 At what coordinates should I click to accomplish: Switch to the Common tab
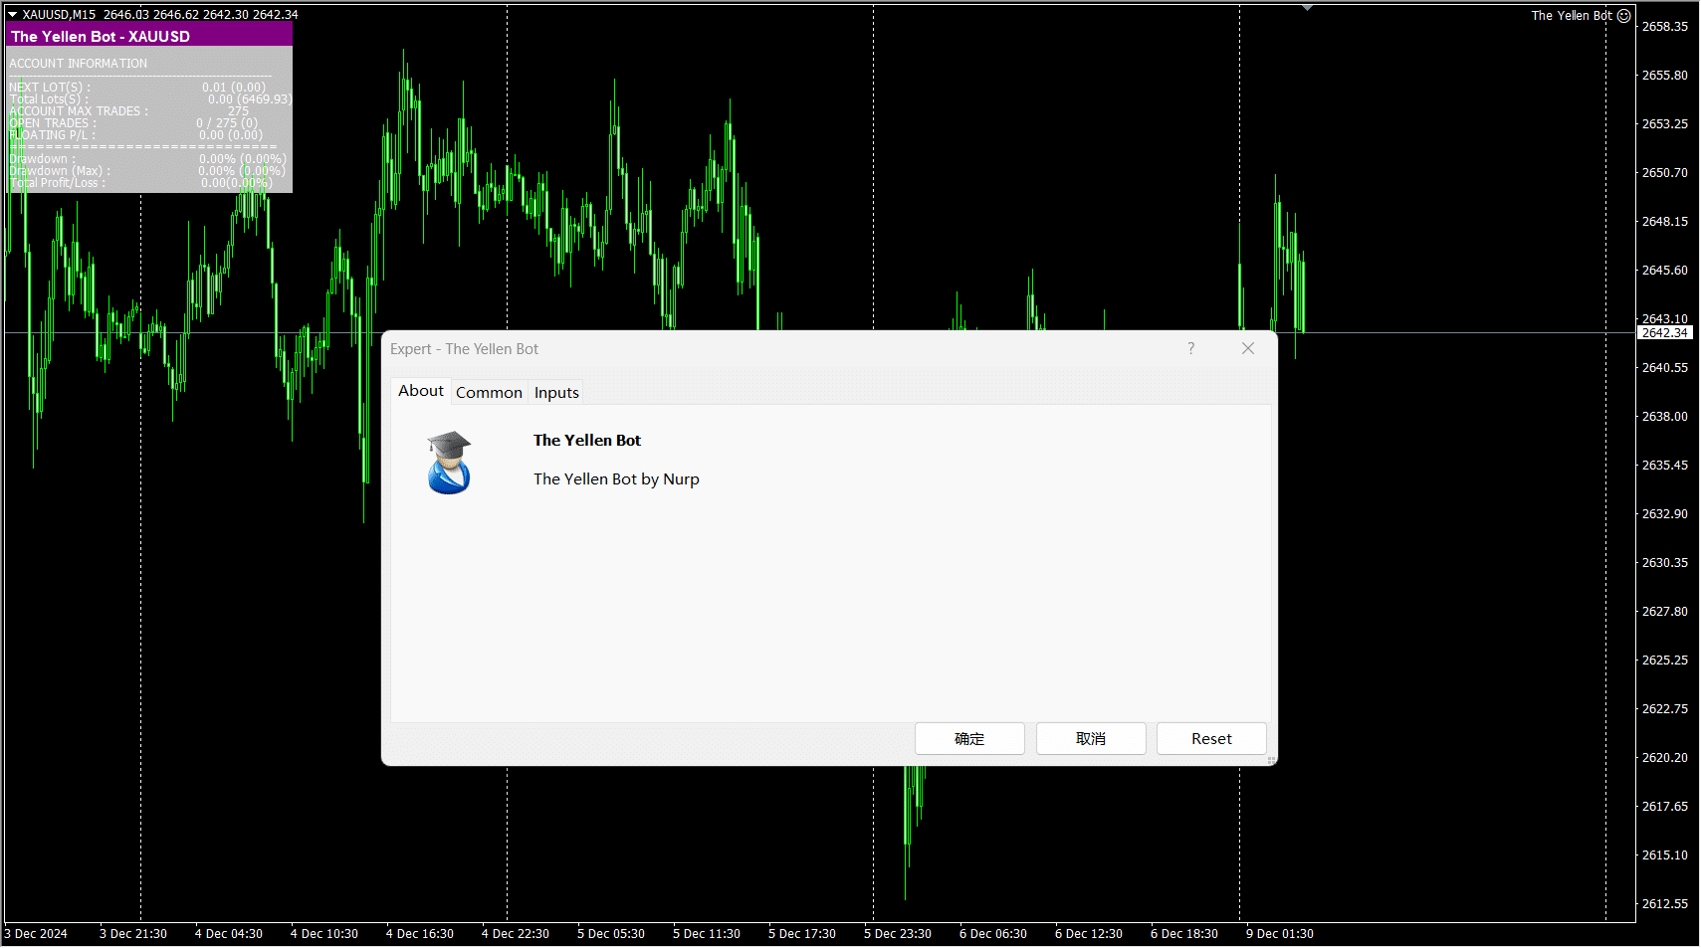489,393
